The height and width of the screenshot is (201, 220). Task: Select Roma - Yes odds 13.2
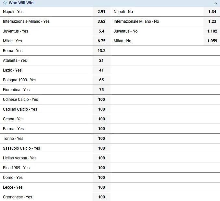click(101, 51)
